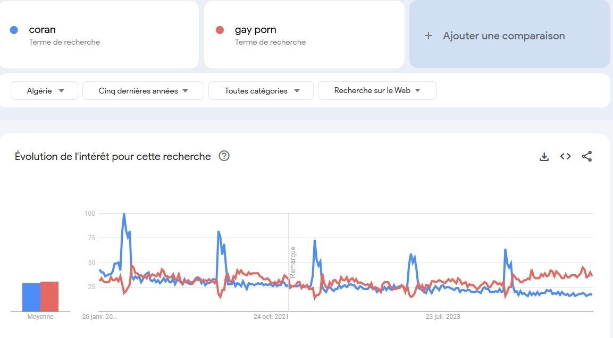This screenshot has width=613, height=338.
Task: Click the 24 oct. 2021 axis label
Action: tap(271, 317)
